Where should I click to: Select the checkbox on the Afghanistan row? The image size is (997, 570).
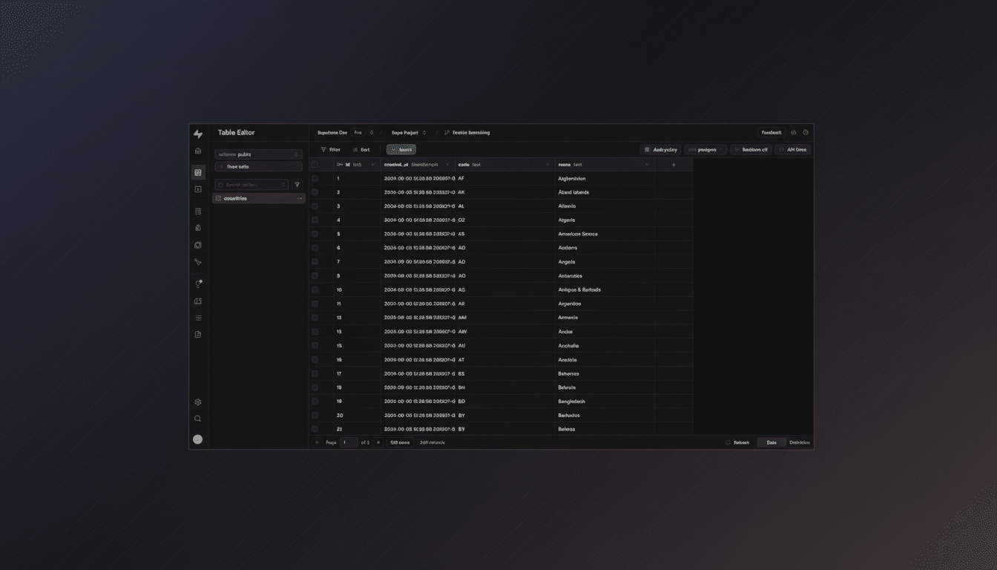pyautogui.click(x=315, y=178)
